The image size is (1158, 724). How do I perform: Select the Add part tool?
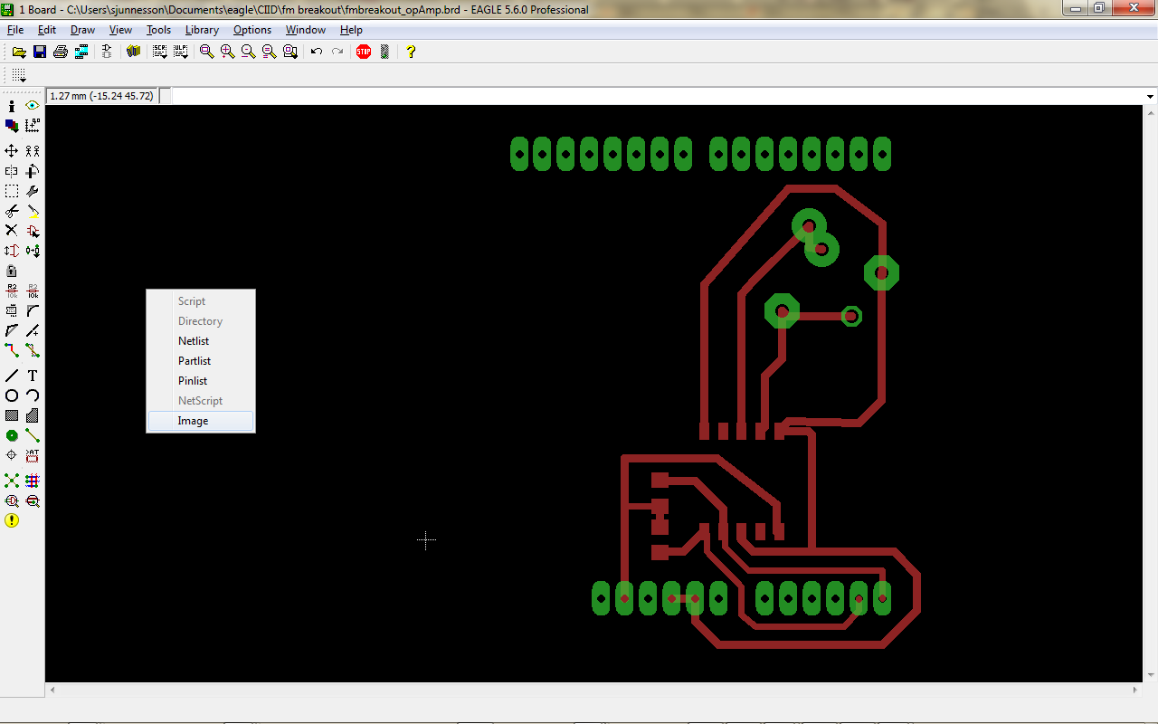[33, 231]
